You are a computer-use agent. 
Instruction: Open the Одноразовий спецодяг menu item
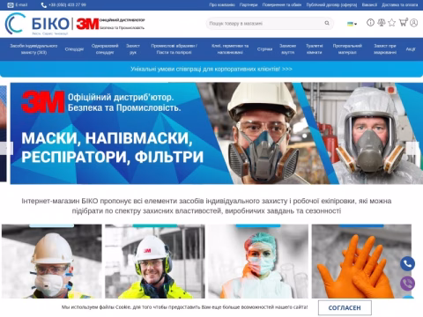click(x=105, y=49)
